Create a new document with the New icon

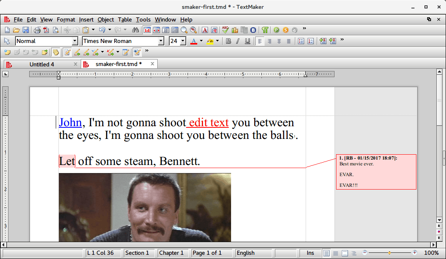[7, 30]
